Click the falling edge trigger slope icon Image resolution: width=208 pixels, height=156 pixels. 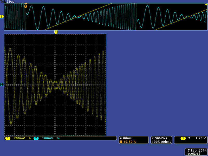pyautogui.click(x=190, y=138)
